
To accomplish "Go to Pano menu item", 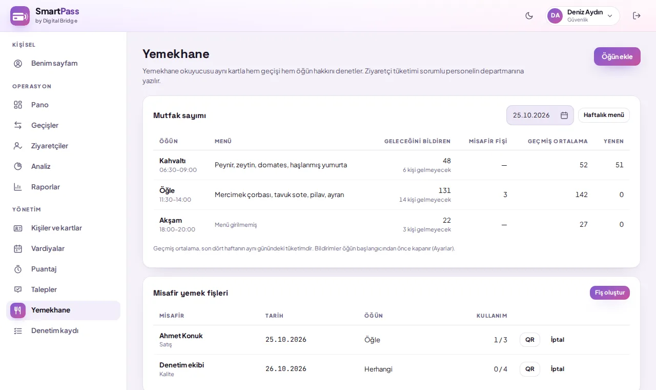I will [x=63, y=105].
